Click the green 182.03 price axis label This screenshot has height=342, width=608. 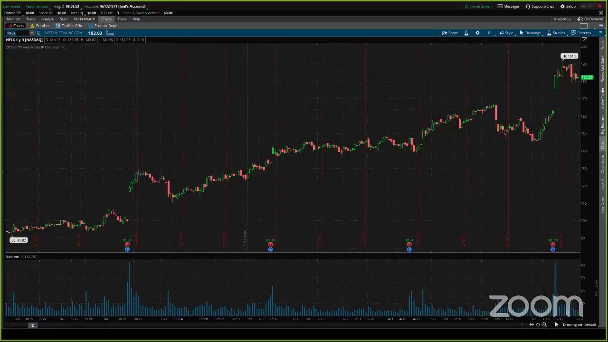pos(587,77)
